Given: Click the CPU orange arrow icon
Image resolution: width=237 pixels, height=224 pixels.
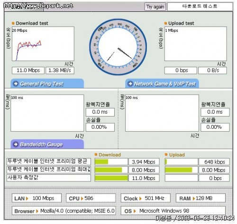Looking at the screenshot, I should click(82, 198).
